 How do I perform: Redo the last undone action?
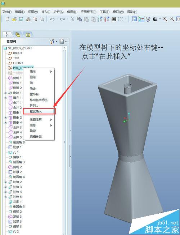coord(62,19)
